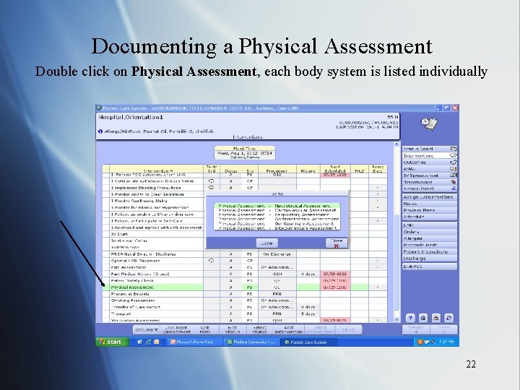The image size is (520, 390).
Task: Click the Close button in Go To dialog
Action: coord(337,243)
